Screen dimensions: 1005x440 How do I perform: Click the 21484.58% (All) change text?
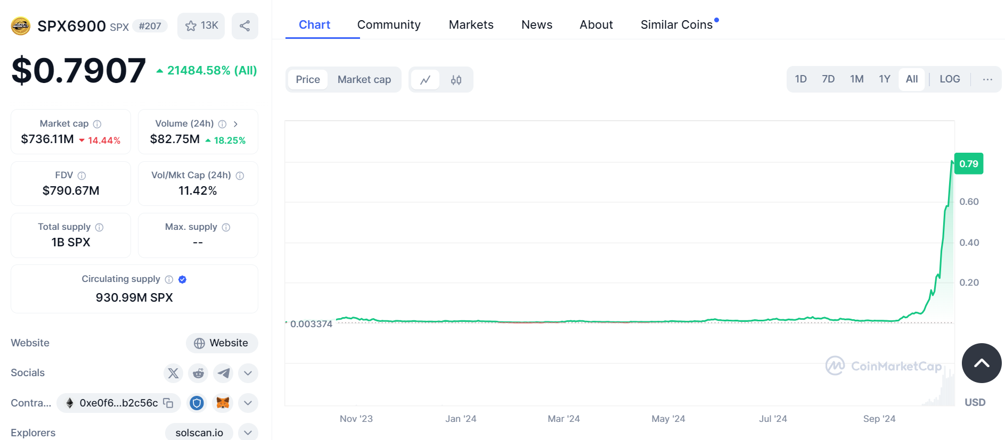212,71
